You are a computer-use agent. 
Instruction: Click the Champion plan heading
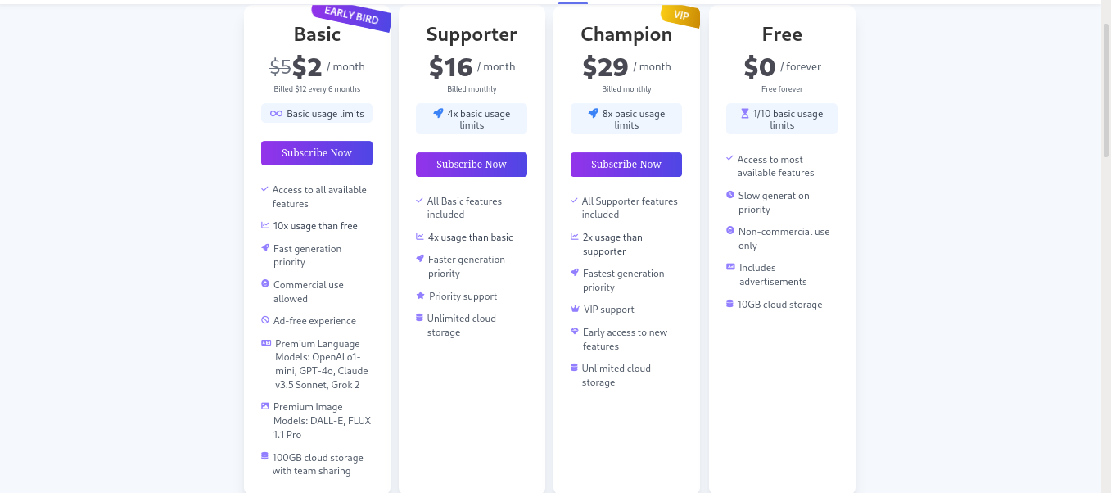point(626,34)
